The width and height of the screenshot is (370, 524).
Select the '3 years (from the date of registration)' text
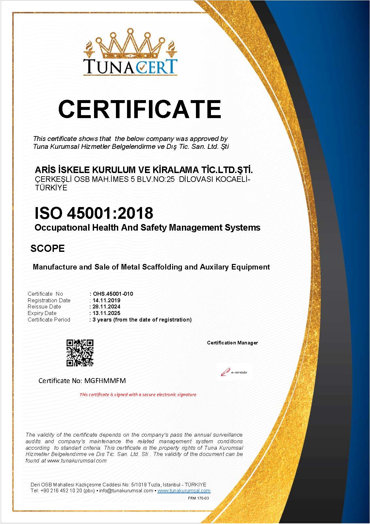(x=142, y=320)
